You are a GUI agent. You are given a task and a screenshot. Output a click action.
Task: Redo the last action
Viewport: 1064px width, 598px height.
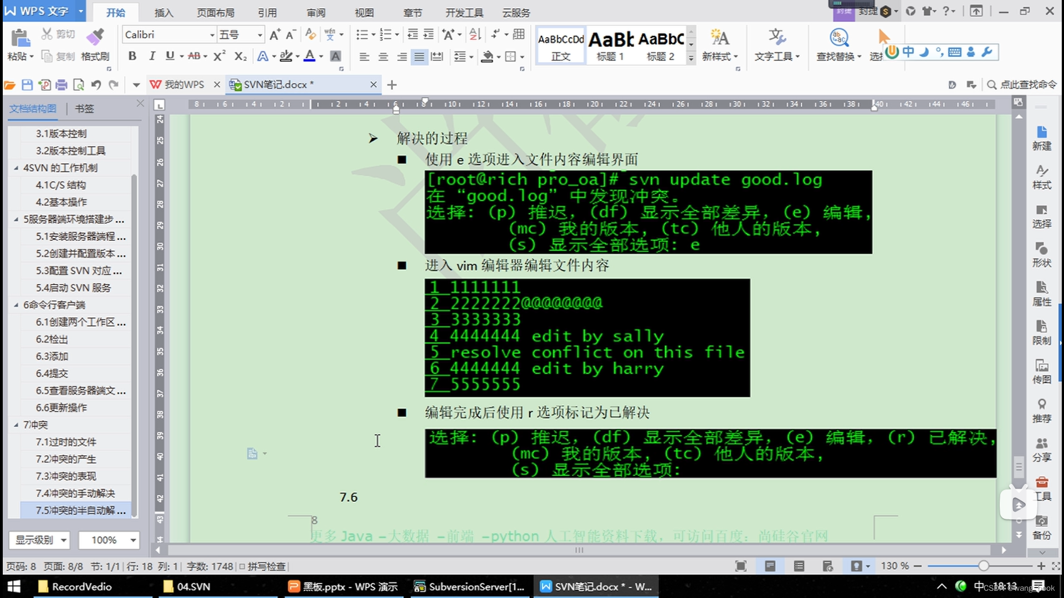click(114, 85)
